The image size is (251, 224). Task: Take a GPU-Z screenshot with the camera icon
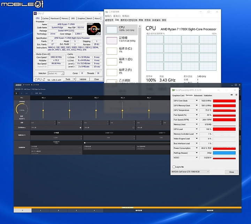tap(231, 95)
